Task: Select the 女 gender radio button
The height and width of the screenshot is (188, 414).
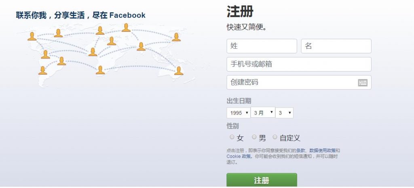Action: point(232,137)
